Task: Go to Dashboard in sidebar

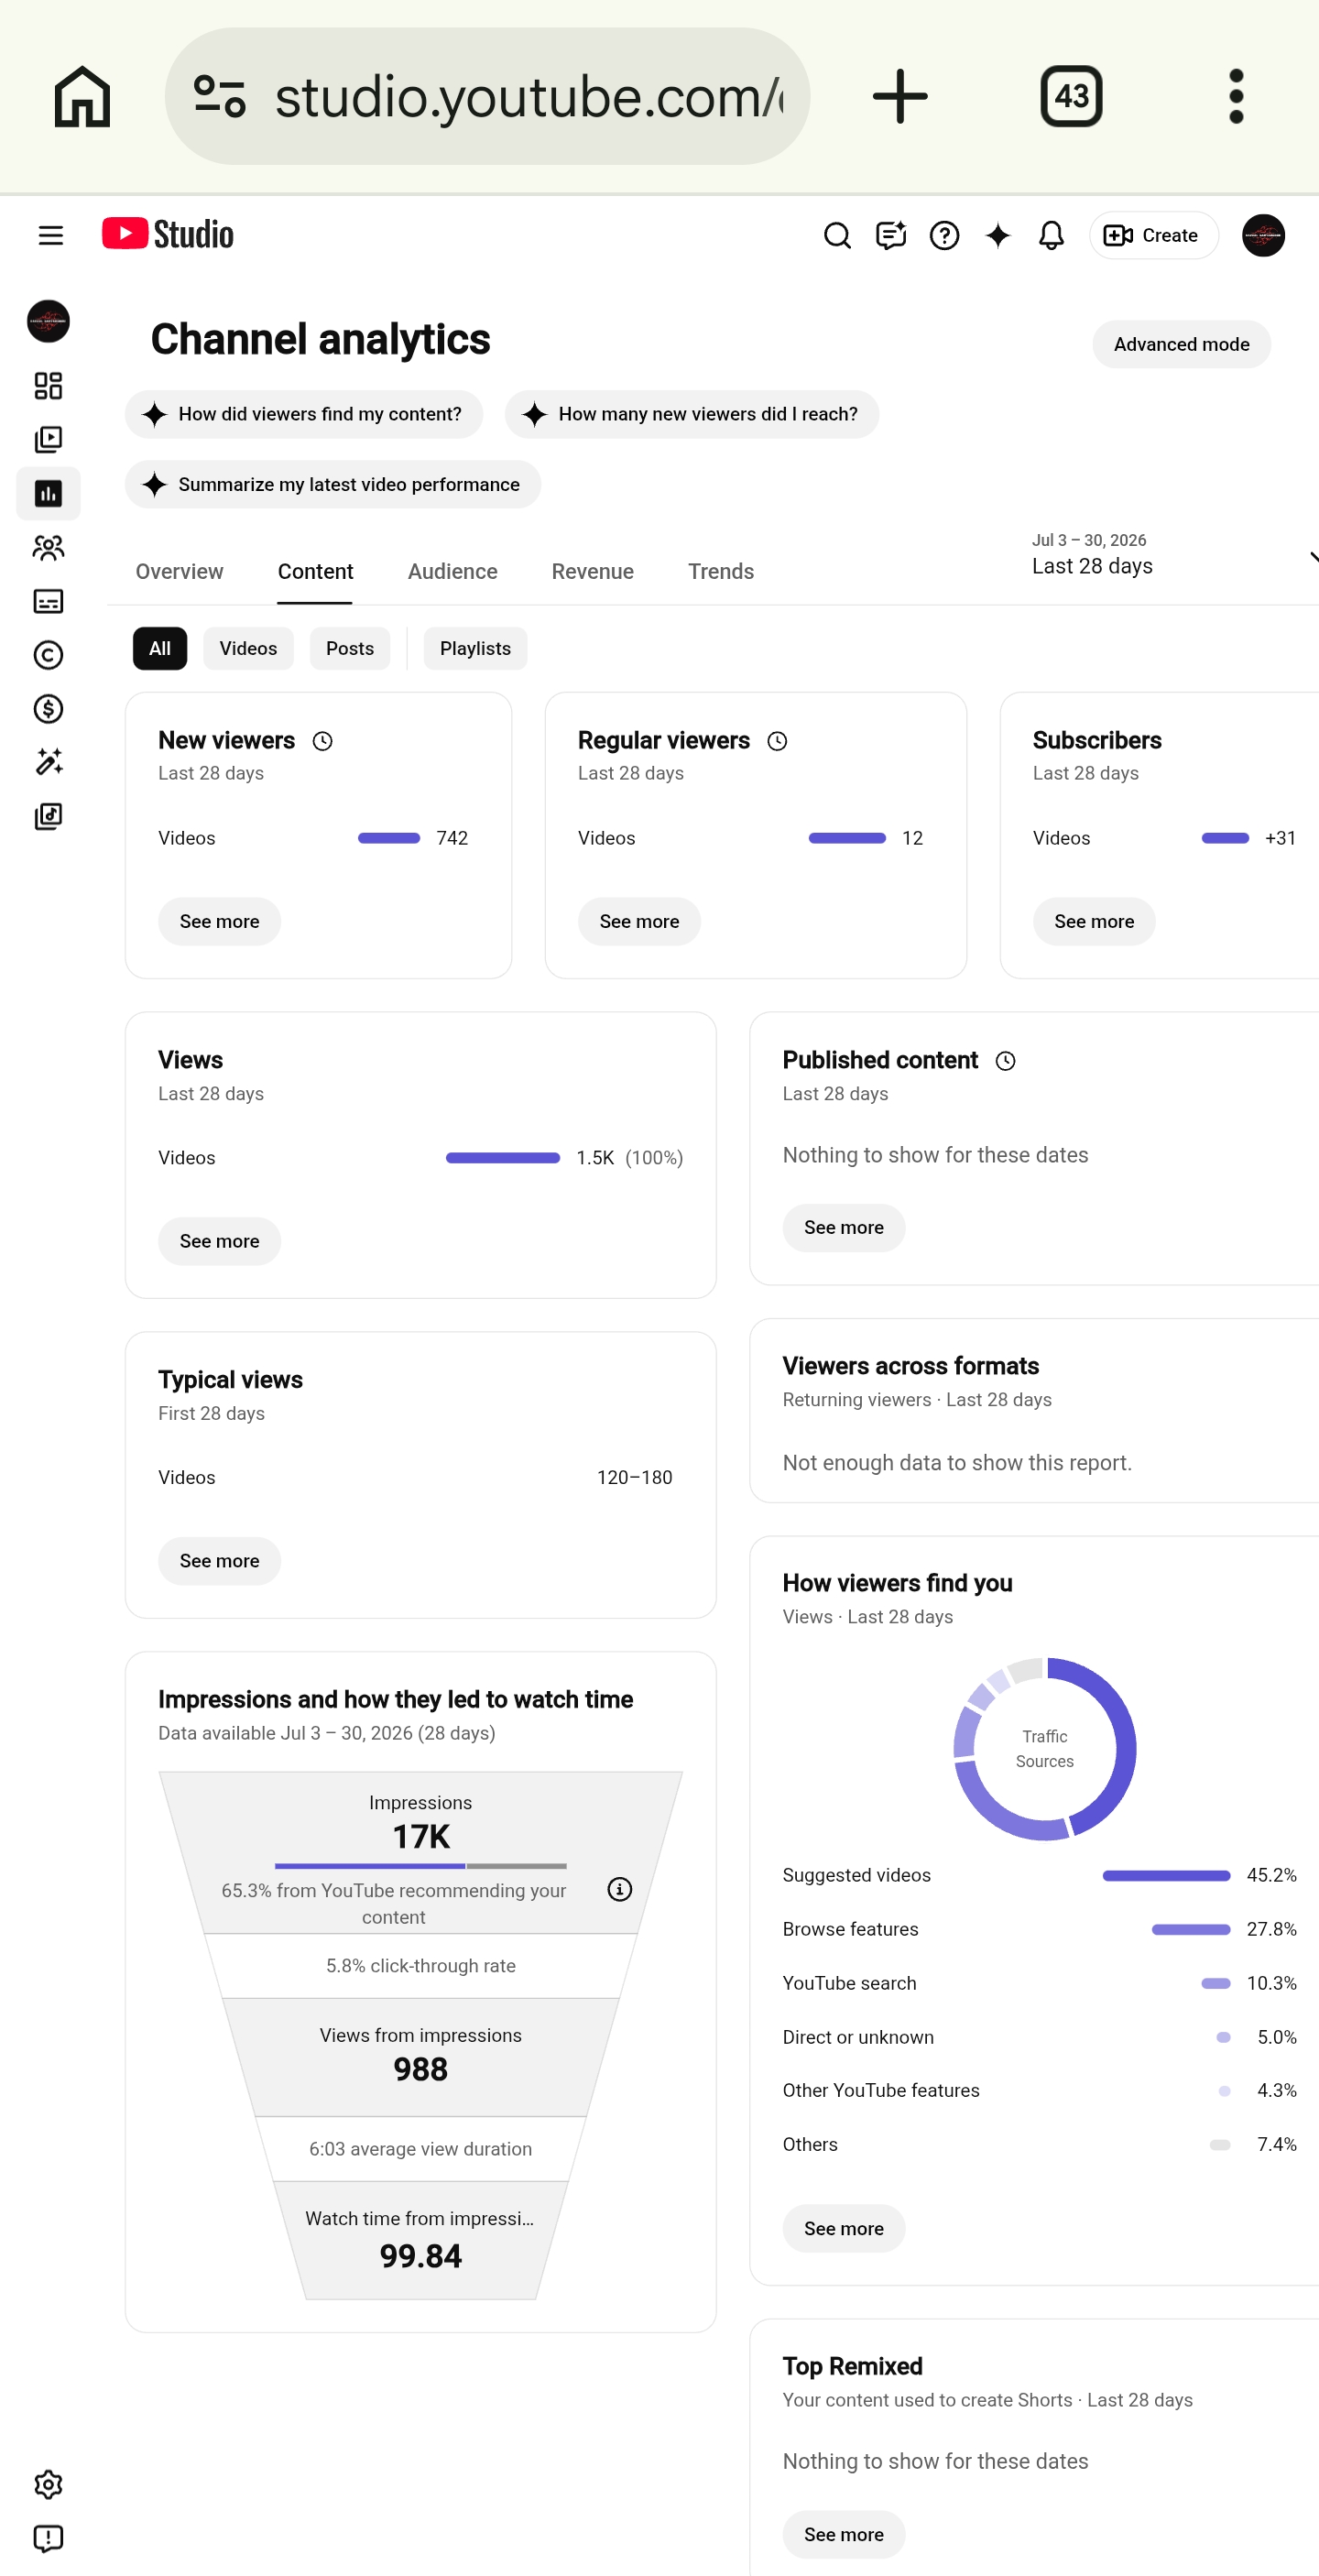Action: point(48,385)
